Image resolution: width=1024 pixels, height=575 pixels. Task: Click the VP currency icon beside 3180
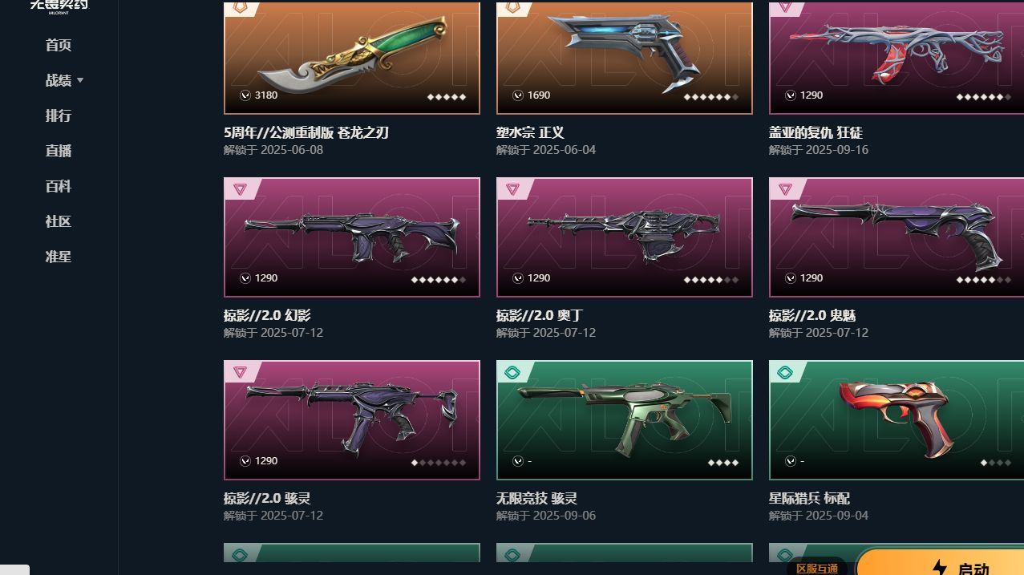[x=245, y=95]
